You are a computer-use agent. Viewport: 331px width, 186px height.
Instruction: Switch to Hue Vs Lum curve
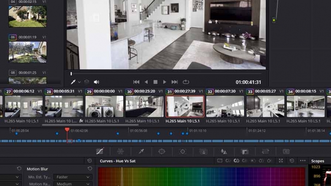click(245, 161)
